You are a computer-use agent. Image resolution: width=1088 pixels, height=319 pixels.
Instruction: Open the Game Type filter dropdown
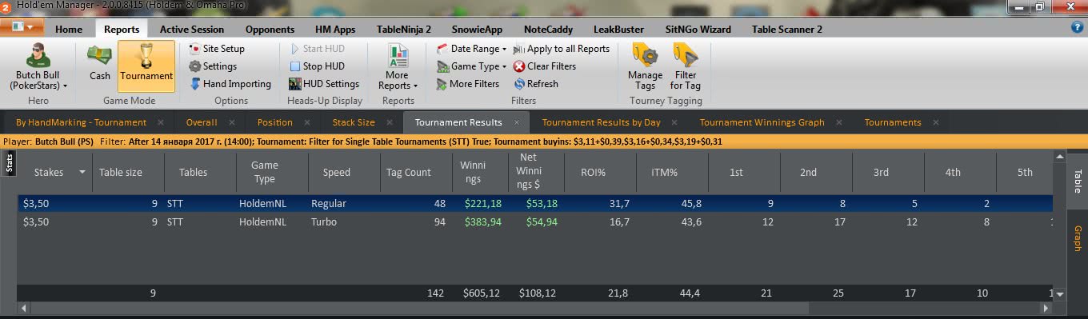[x=471, y=66]
